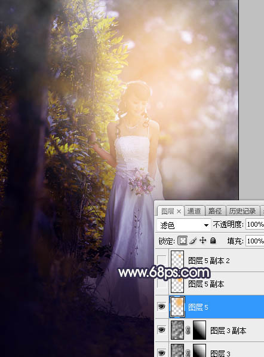The image size is (264, 357).
Task: Toggle lock position move icon
Action: (202, 240)
